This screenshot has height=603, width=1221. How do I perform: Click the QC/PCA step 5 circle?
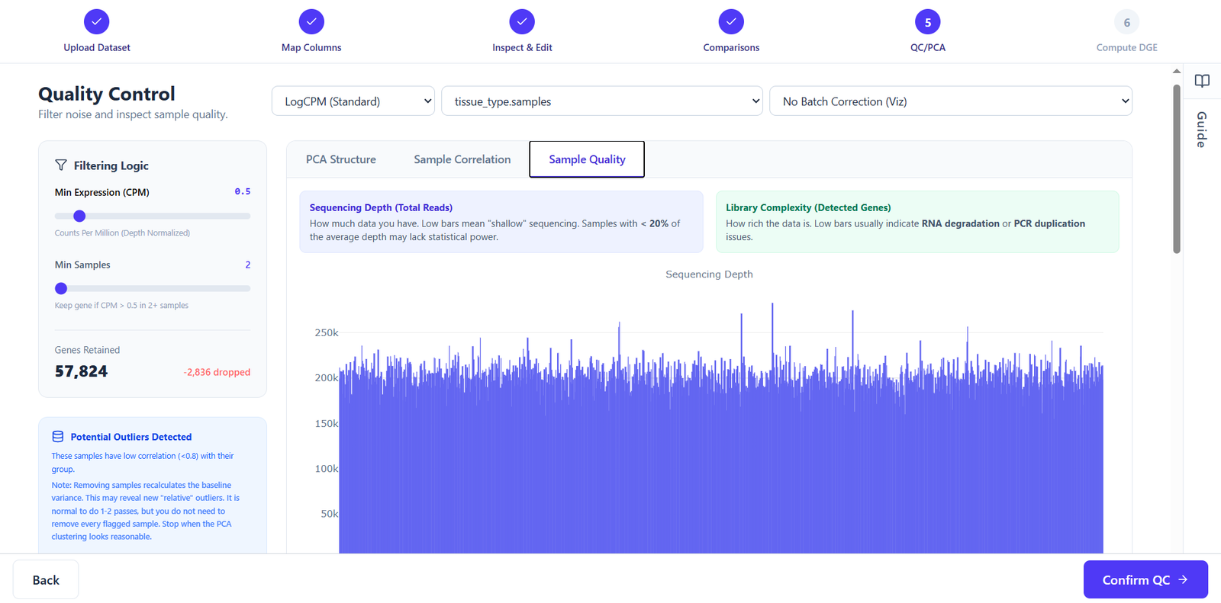(x=928, y=22)
